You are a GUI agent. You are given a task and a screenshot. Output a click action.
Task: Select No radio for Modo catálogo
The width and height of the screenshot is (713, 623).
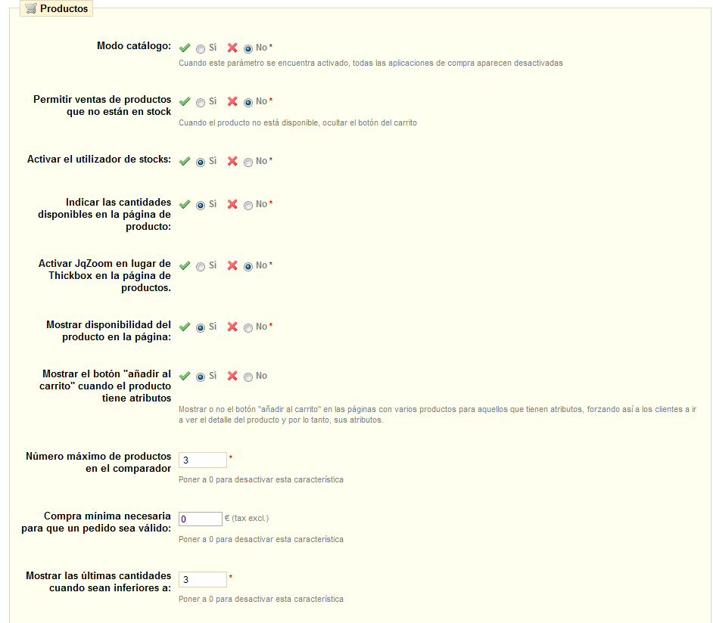pyautogui.click(x=248, y=48)
